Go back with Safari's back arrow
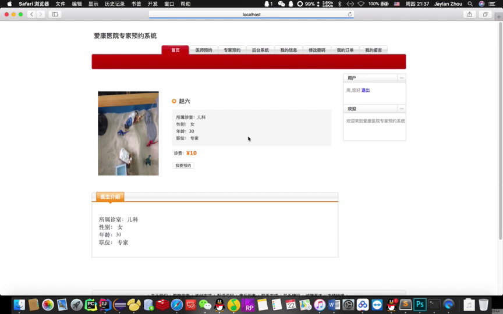Viewport: 503px width, 314px height. 31,15
